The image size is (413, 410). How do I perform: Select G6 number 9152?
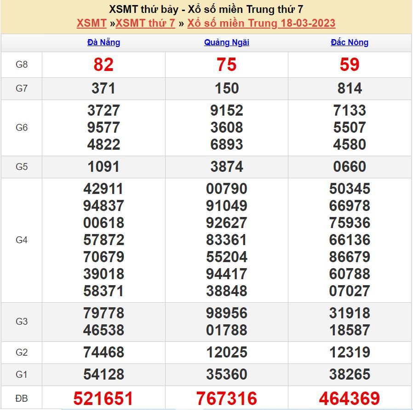227,110
